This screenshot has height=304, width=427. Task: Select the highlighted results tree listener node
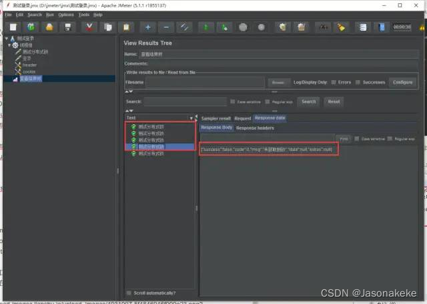(31, 79)
